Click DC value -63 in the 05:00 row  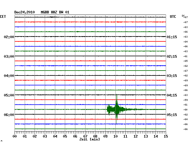(186, 95)
